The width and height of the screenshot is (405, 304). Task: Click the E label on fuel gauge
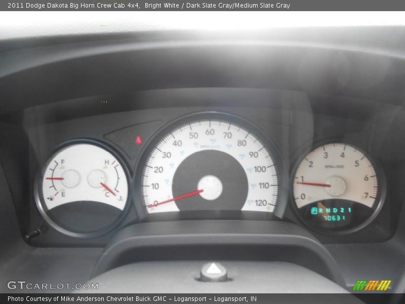coord(63,194)
